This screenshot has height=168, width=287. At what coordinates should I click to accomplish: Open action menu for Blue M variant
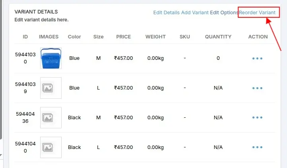[x=257, y=58]
